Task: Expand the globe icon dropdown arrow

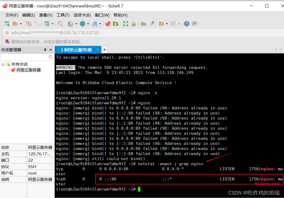Action: pos(88,24)
